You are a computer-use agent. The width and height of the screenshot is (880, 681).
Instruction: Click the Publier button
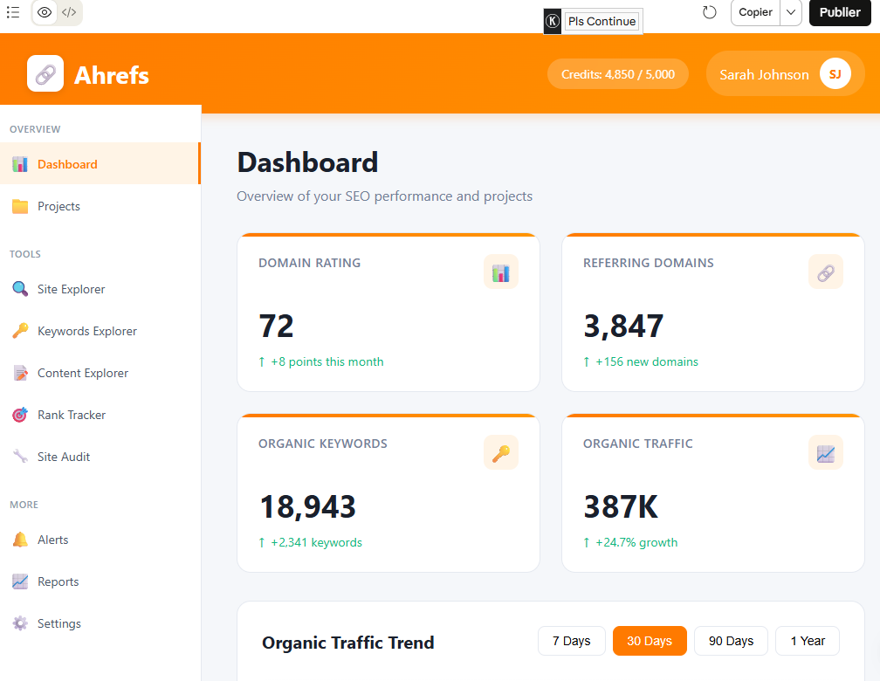pyautogui.click(x=840, y=12)
